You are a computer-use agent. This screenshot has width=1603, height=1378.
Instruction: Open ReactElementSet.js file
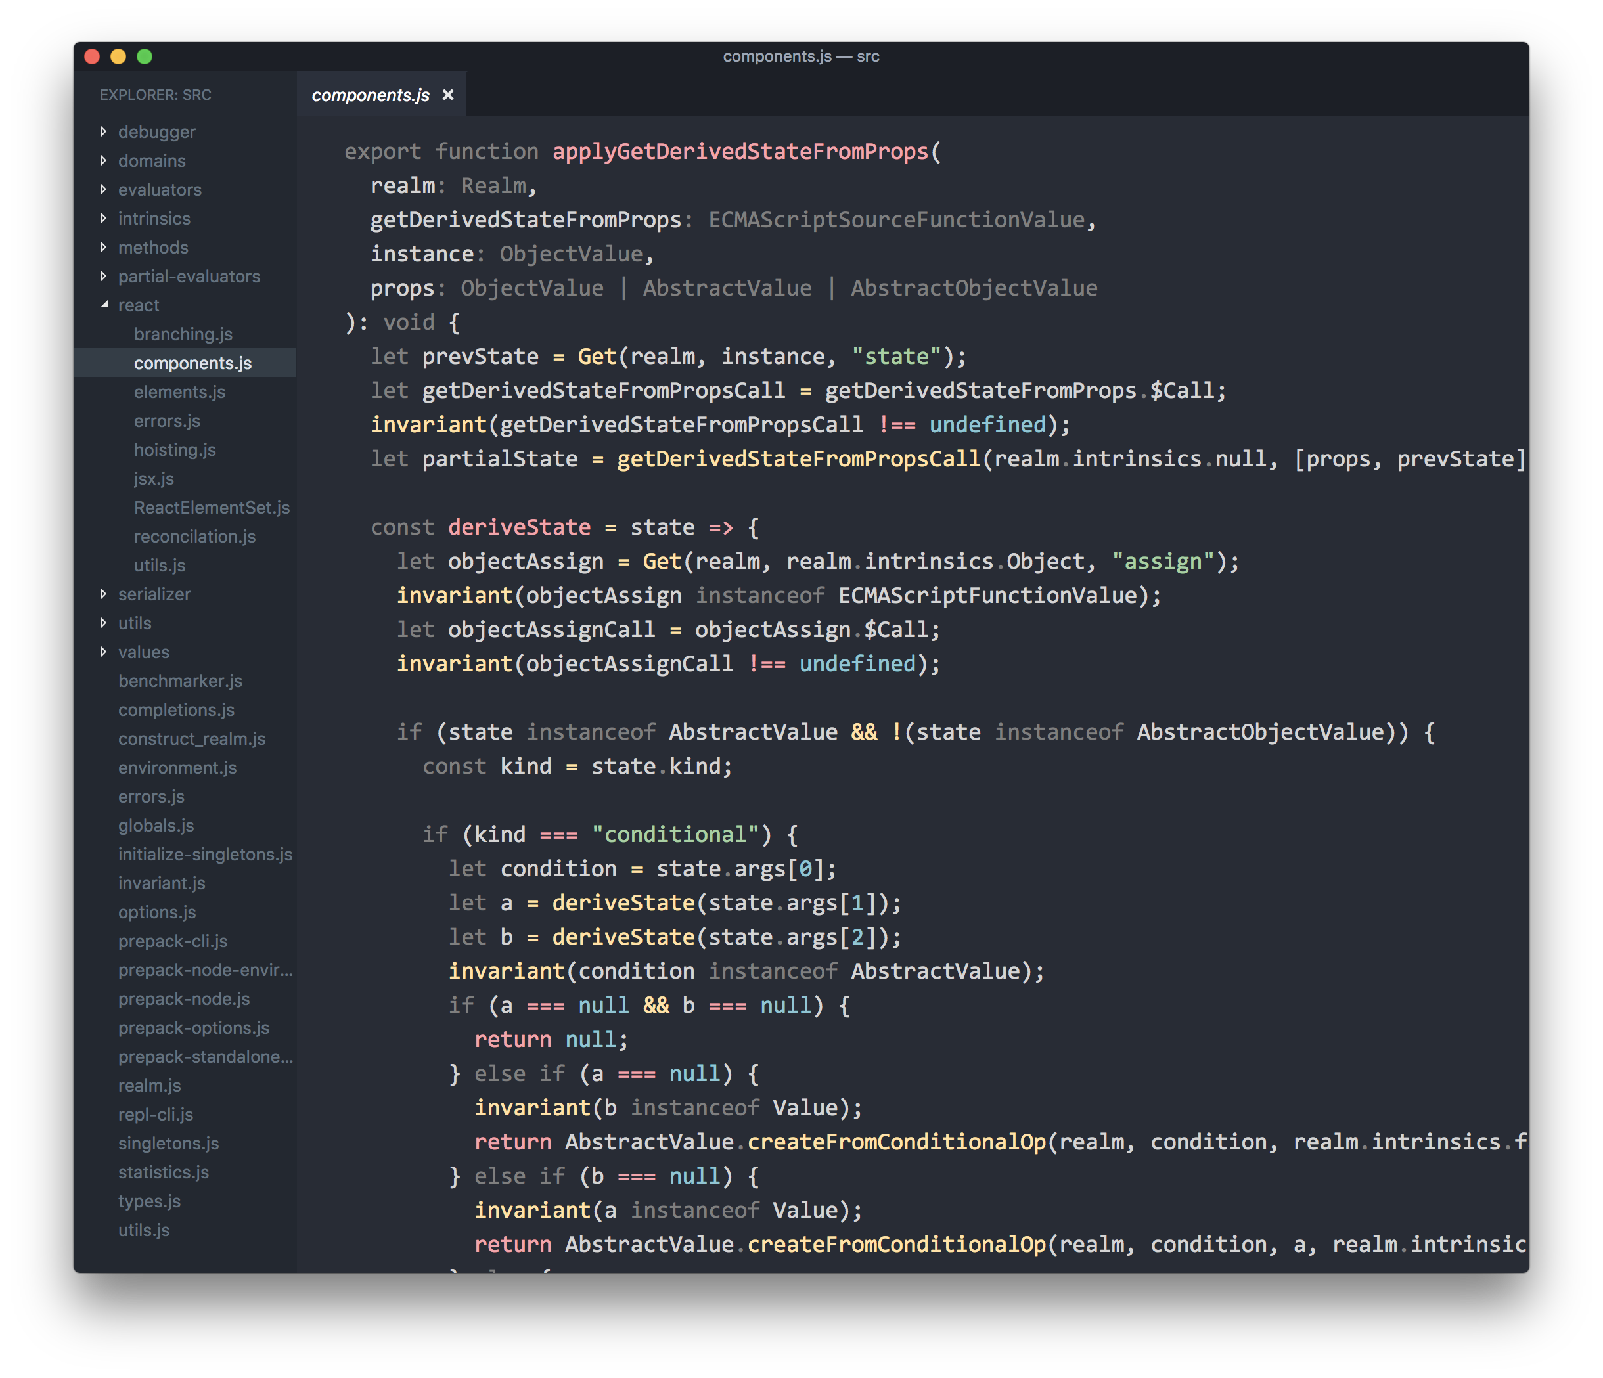(x=211, y=507)
